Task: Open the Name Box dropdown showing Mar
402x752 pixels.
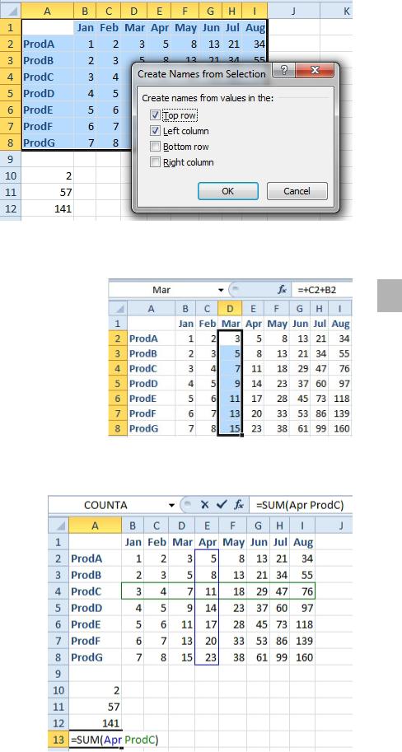Action: click(221, 290)
